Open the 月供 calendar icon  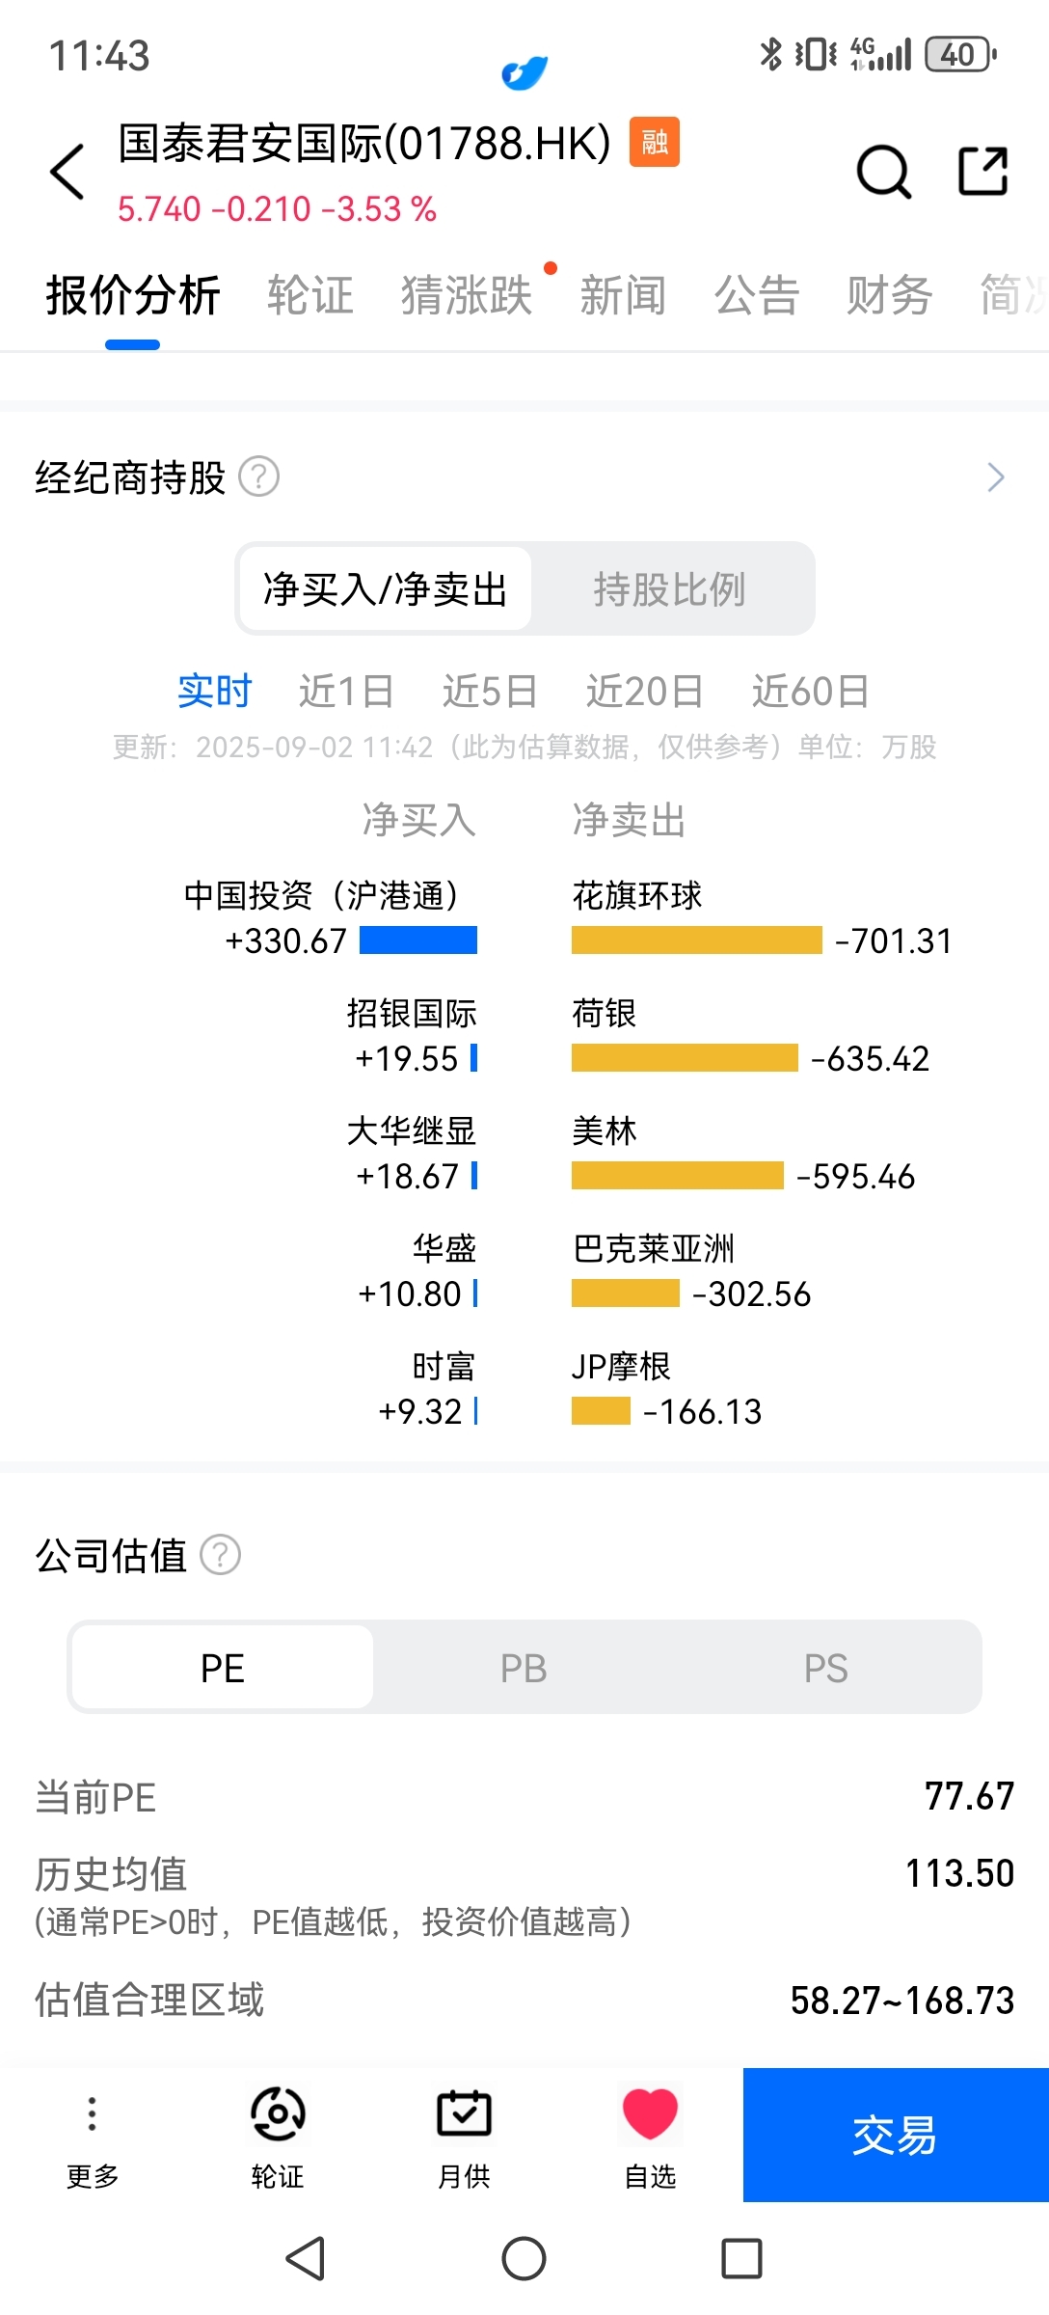coord(464,2112)
